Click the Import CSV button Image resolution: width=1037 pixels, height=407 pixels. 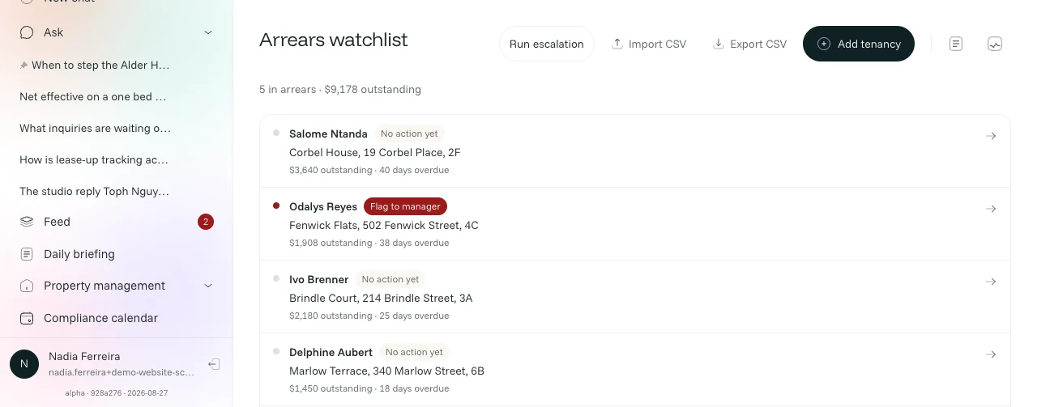[x=649, y=44]
